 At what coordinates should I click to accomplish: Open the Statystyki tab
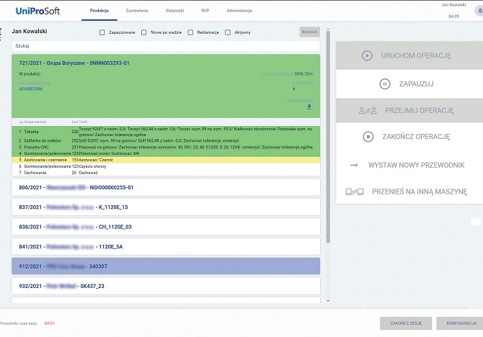pos(174,12)
